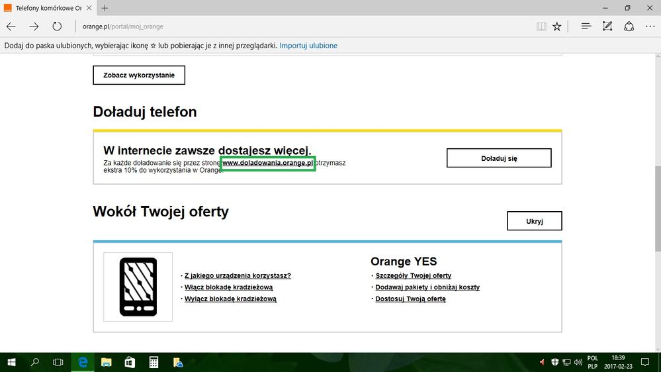Click the page vertical scrollbar thumb
661x372 pixels.
[x=658, y=209]
